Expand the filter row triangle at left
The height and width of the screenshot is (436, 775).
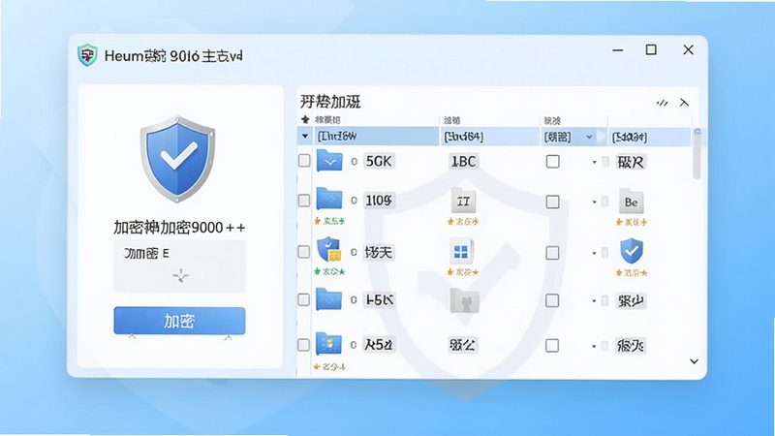pos(305,137)
